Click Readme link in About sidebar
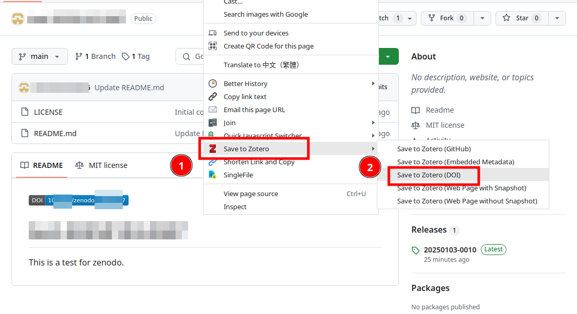 (440, 110)
